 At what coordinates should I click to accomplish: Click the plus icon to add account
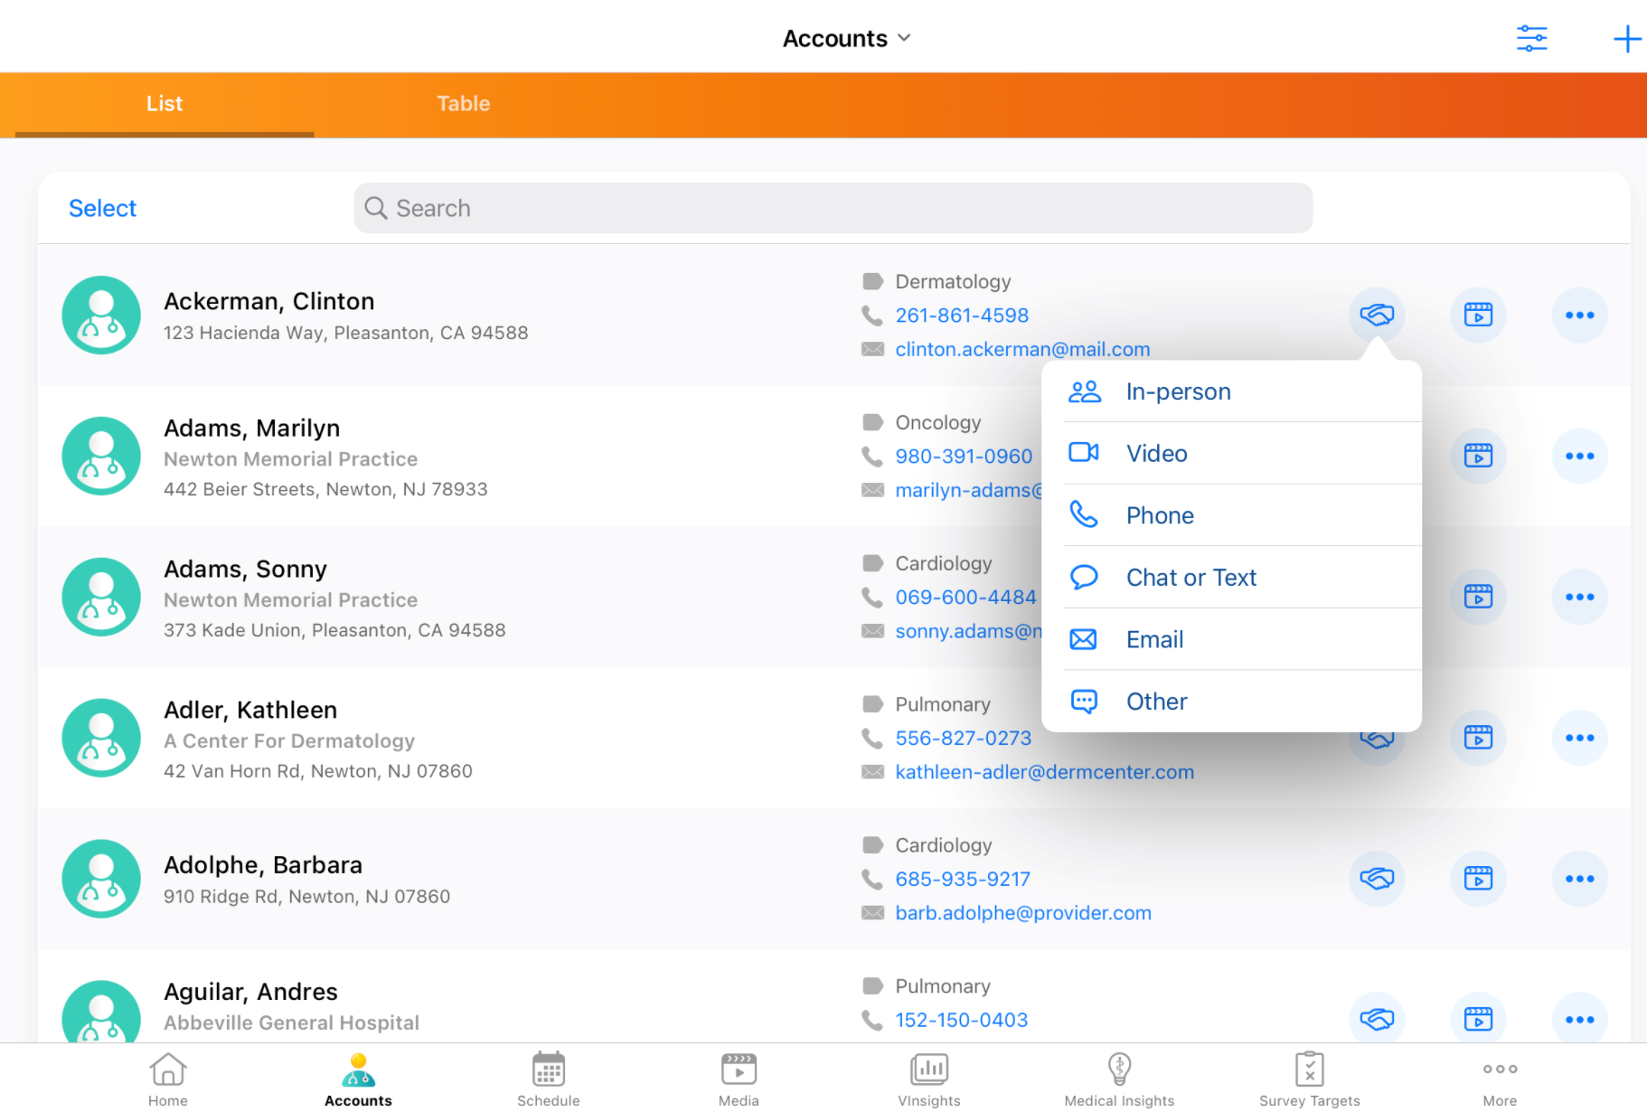pos(1626,39)
